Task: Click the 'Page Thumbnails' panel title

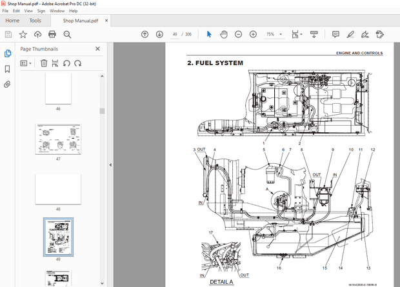Action: (39, 49)
